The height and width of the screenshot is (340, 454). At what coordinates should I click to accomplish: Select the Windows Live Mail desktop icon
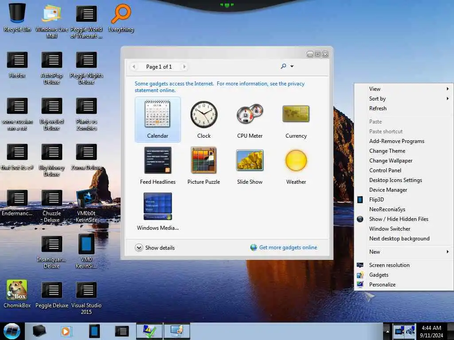51,21
